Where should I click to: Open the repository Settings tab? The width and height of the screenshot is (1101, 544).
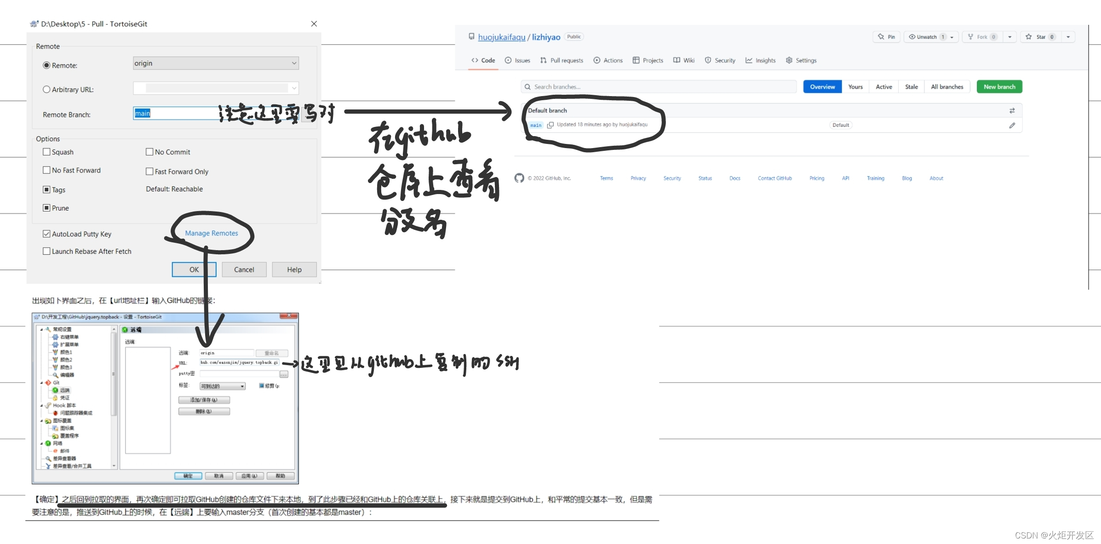[x=801, y=60]
